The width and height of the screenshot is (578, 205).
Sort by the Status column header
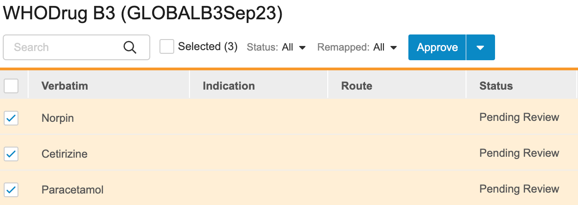tap(496, 86)
